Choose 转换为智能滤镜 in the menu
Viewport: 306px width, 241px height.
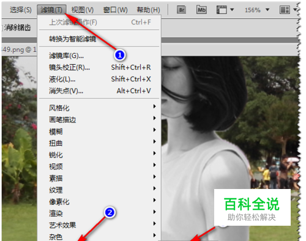click(x=99, y=39)
